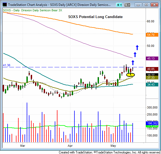Click the 100,000 volume axis label

click(152, 135)
